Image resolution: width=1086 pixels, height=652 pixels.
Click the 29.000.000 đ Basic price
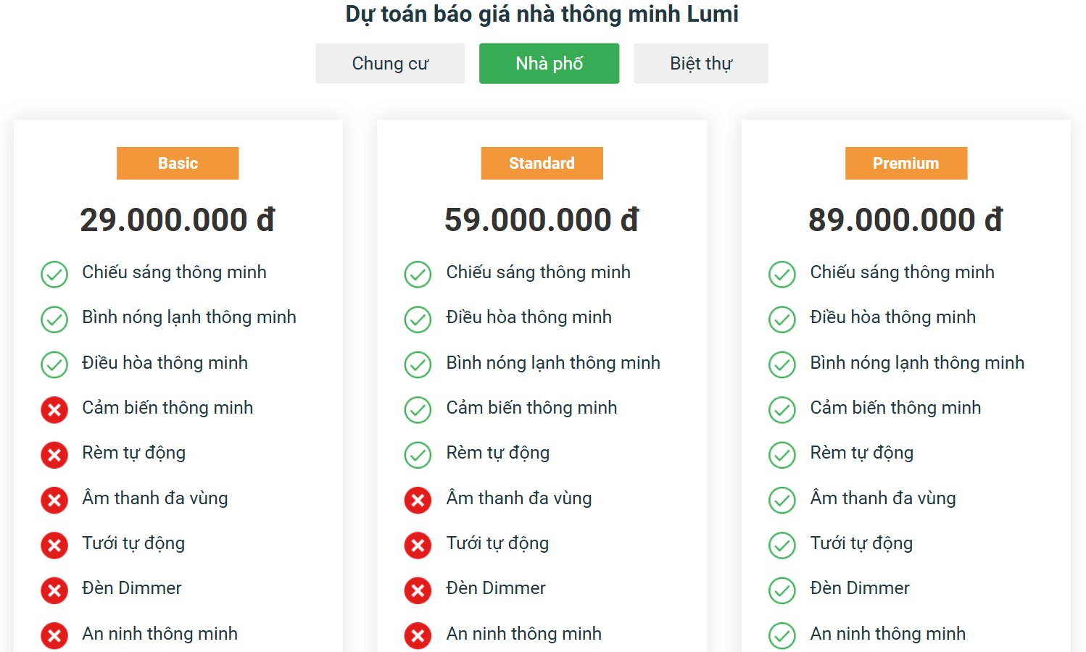[x=178, y=220]
